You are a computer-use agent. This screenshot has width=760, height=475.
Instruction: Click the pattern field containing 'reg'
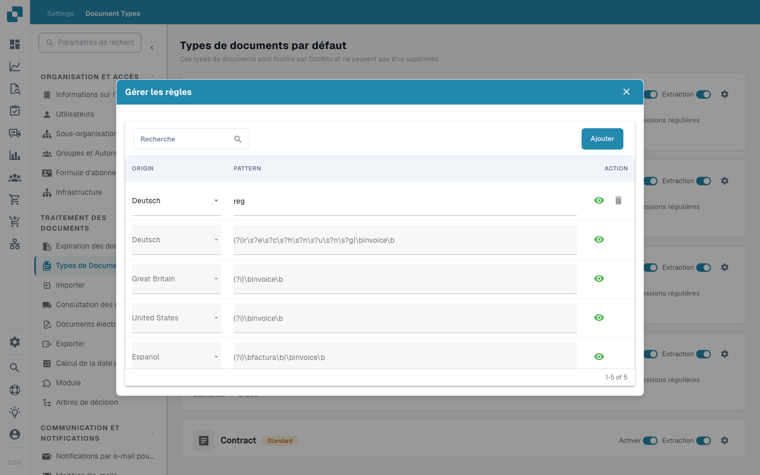[x=405, y=201]
